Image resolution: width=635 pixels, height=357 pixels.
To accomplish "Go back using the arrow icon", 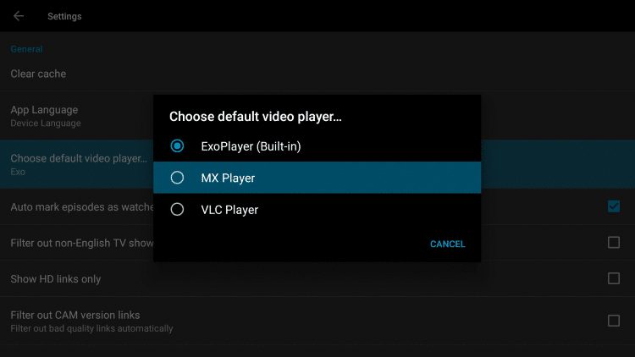I will (19, 16).
